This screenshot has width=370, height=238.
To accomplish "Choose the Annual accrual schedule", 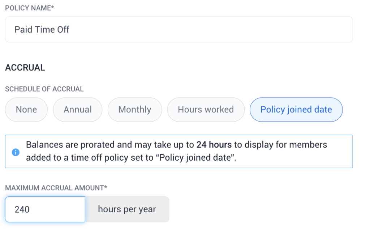I will [x=78, y=110].
